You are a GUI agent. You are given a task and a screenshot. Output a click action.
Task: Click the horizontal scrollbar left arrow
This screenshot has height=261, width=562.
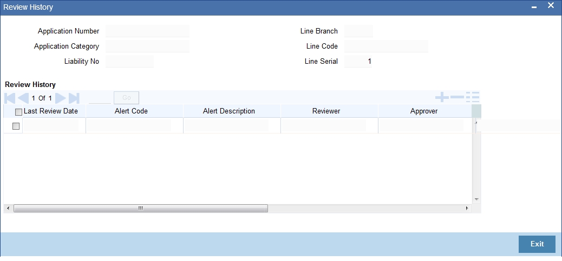[x=8, y=208]
